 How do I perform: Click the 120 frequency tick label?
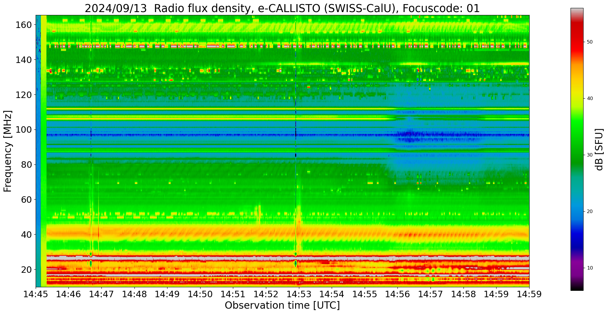pos(23,95)
